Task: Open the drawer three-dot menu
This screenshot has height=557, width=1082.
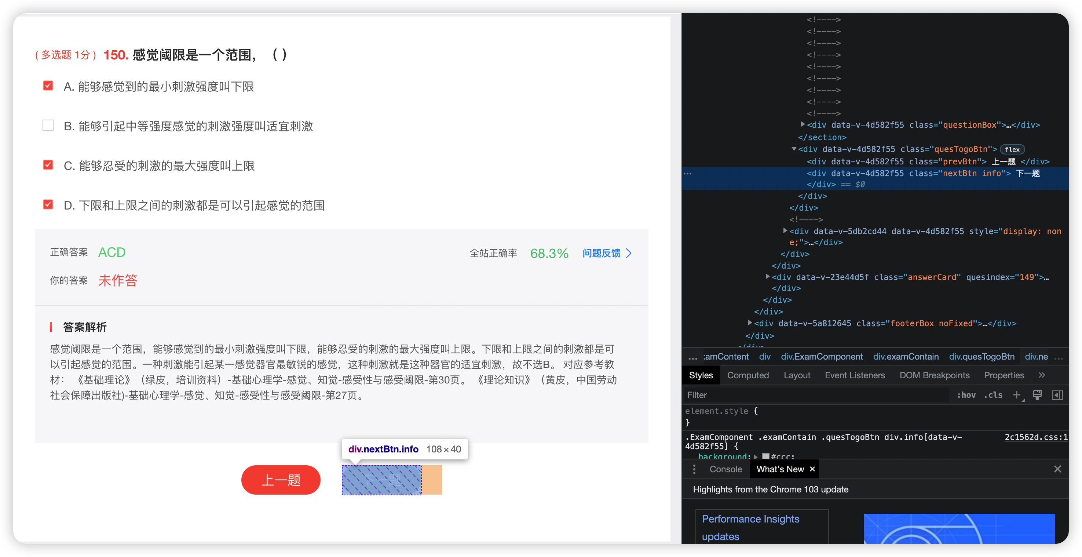Action: [x=694, y=469]
